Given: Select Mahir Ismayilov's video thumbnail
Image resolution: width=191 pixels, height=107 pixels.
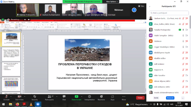Looking at the screenshot, I should [x=73, y=10].
